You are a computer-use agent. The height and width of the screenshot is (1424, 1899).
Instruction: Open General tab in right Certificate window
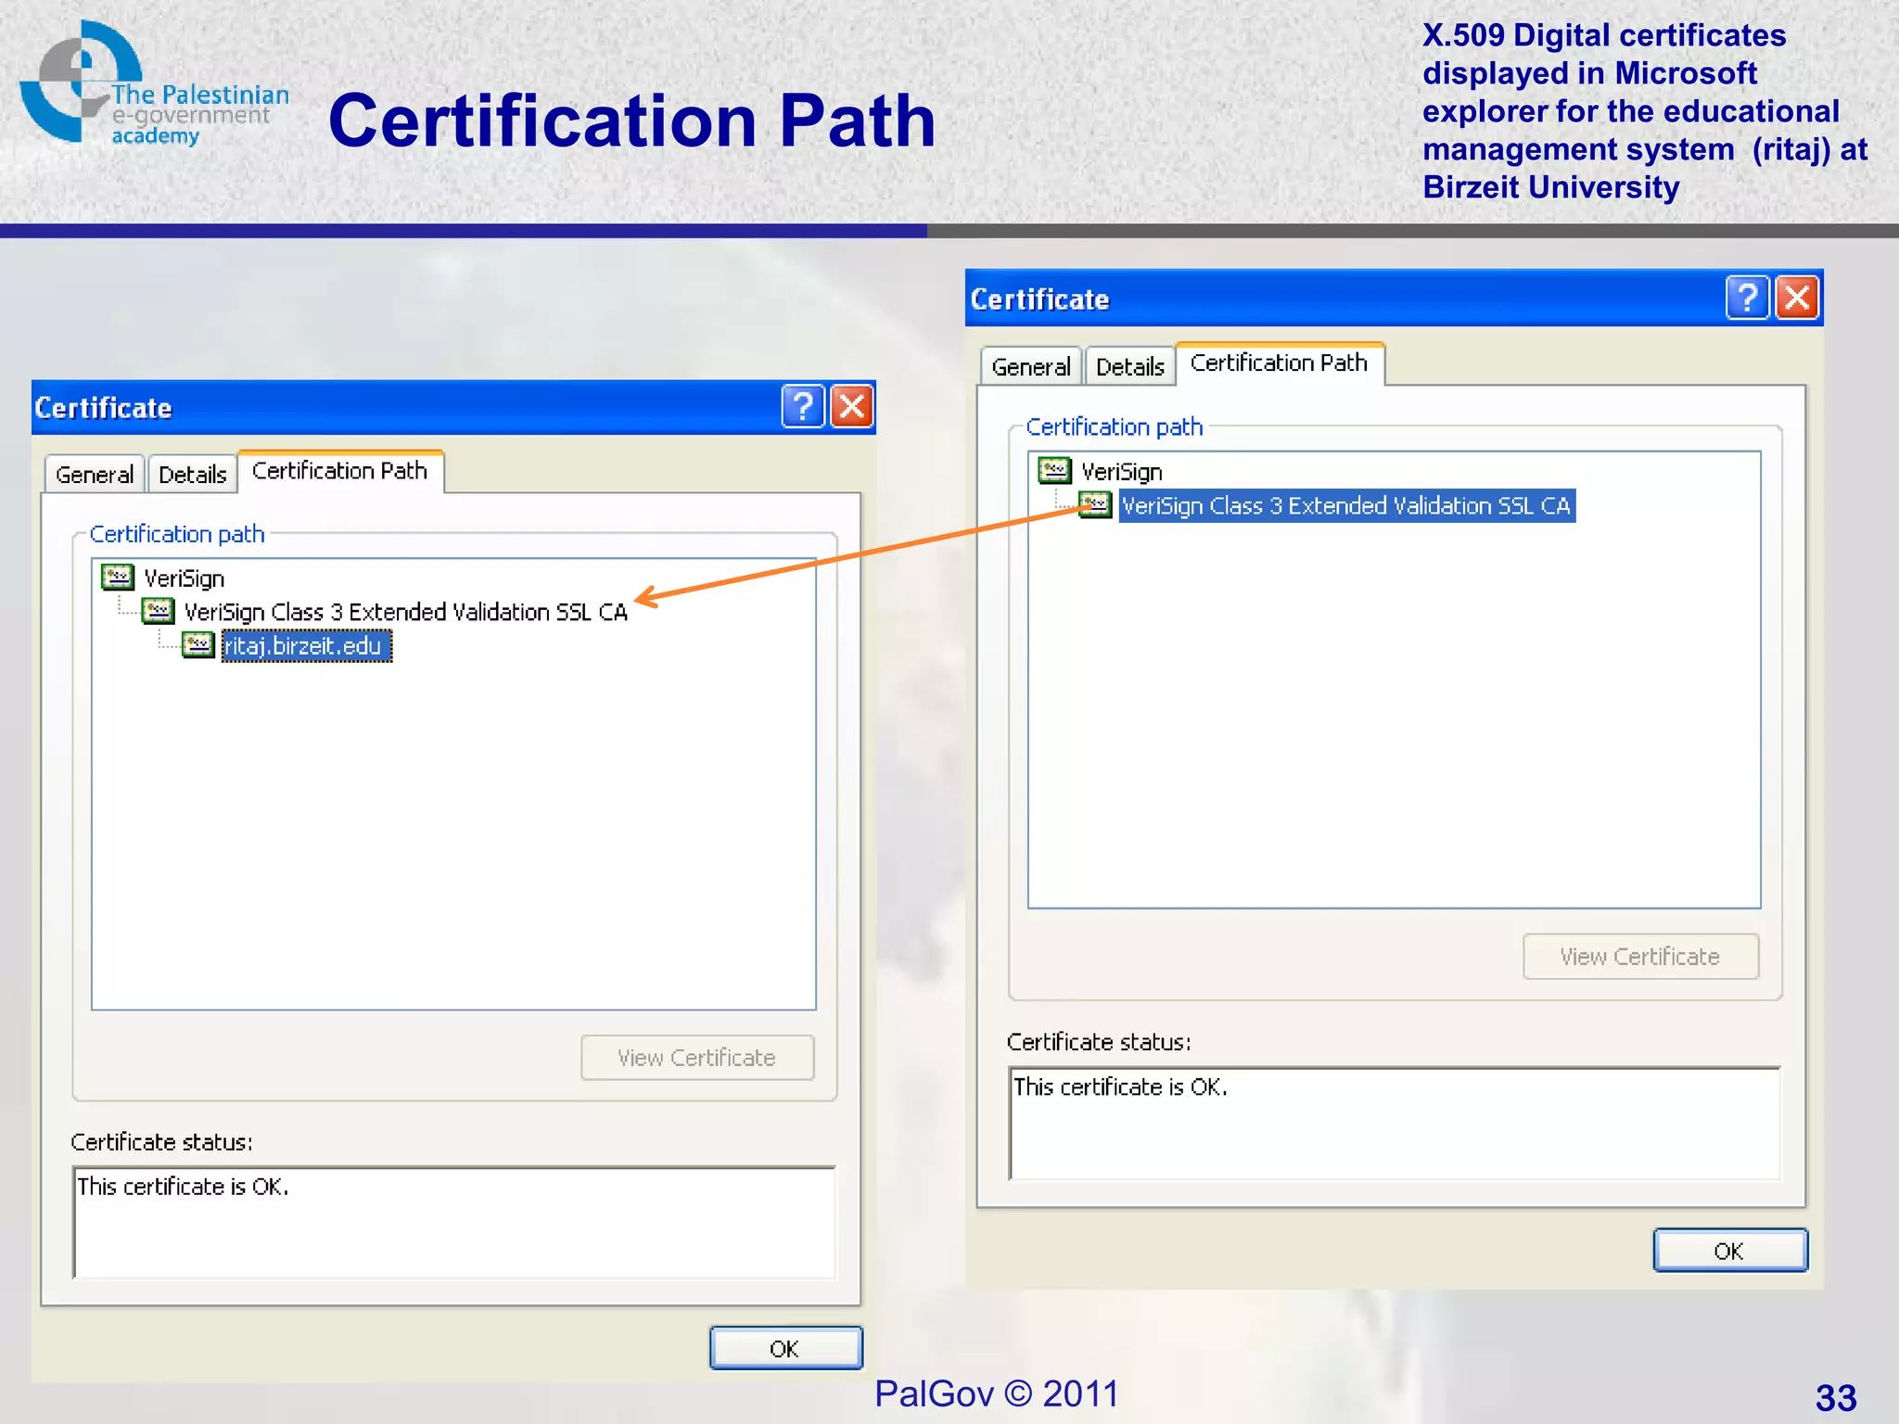coord(1031,366)
